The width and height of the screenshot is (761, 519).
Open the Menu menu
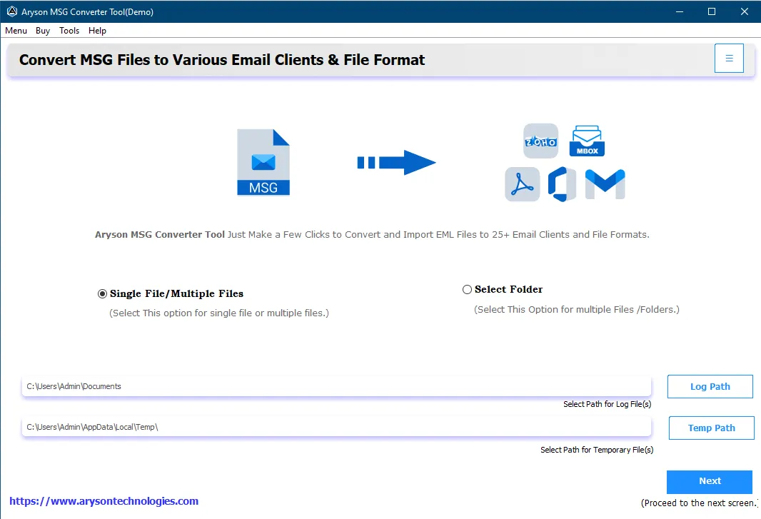tap(16, 31)
